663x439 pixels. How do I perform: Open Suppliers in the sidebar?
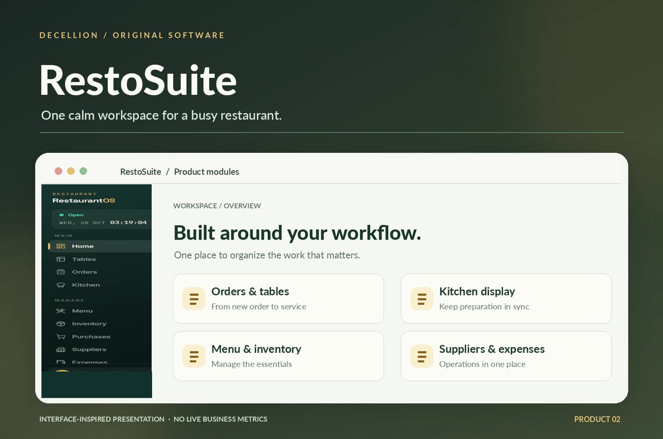click(100, 350)
